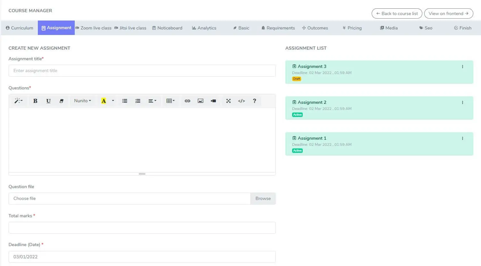481x266 pixels.
Task: Insert a link using the chain icon
Action: point(187,101)
